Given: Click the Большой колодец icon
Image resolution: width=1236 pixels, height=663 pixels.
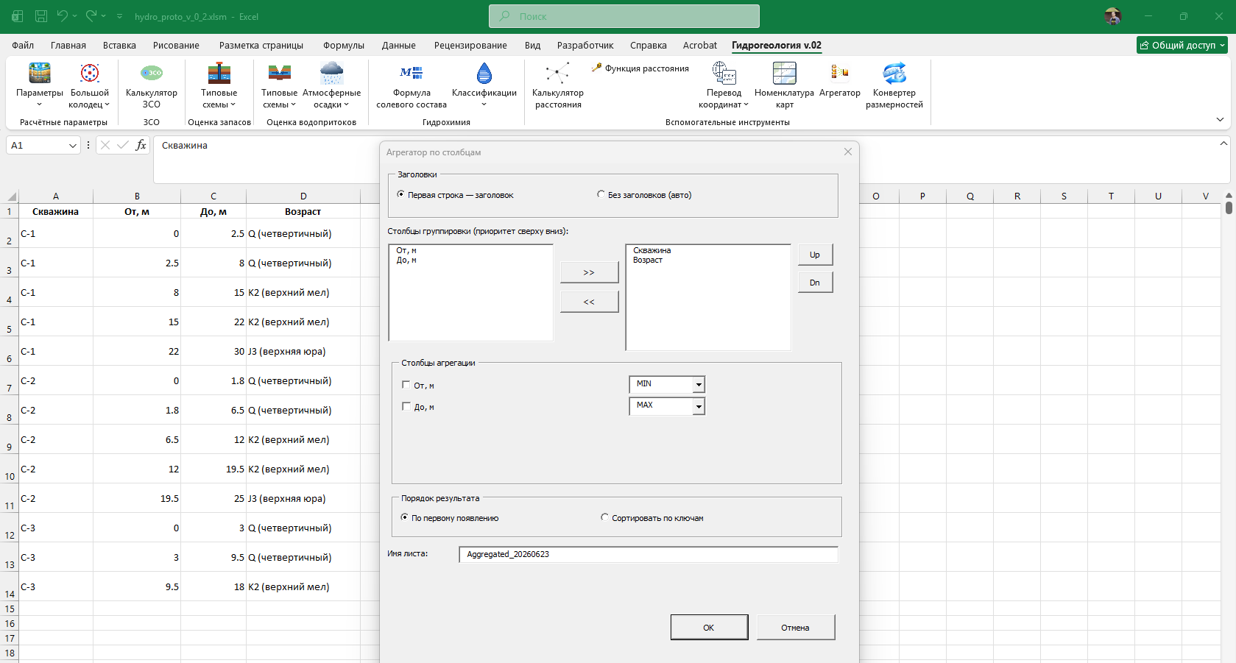Looking at the screenshot, I should [90, 74].
